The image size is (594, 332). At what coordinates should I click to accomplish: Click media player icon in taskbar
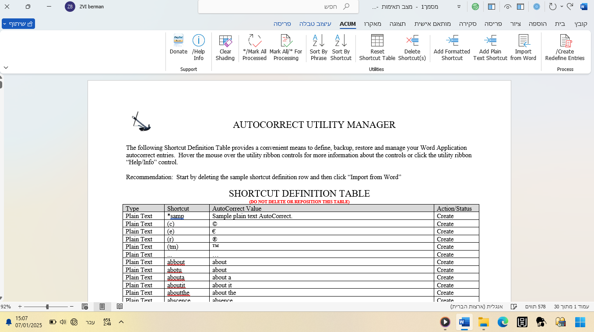point(445,322)
